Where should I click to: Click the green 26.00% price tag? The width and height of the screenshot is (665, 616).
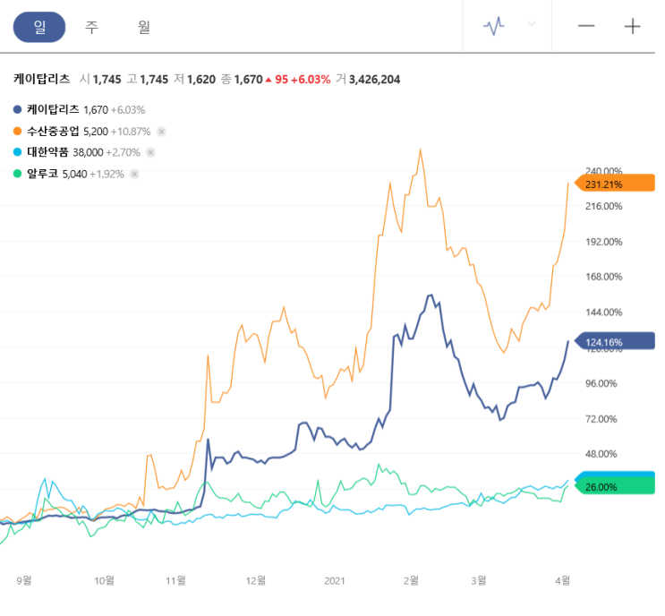615,486
